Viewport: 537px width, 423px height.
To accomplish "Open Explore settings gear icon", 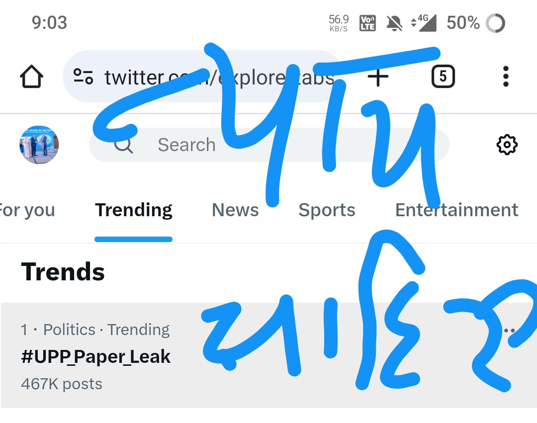I will tap(507, 145).
